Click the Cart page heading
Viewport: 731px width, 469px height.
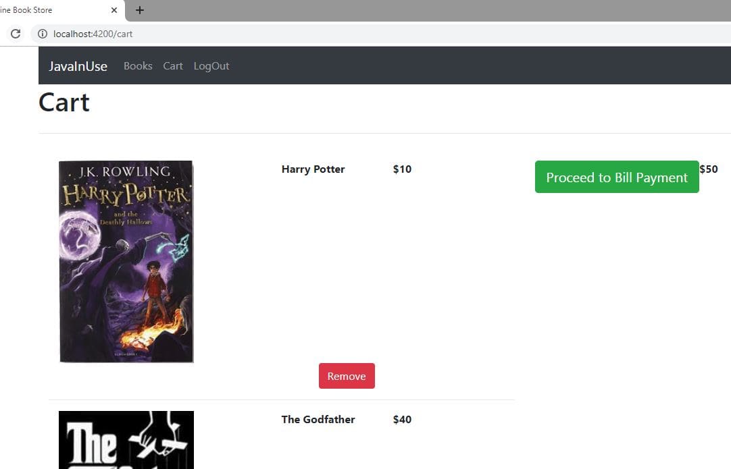coord(64,102)
